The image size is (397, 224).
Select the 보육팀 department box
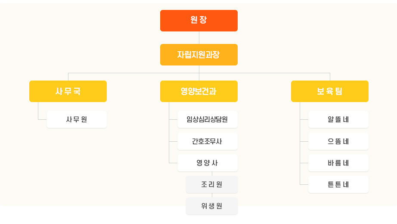click(330, 91)
